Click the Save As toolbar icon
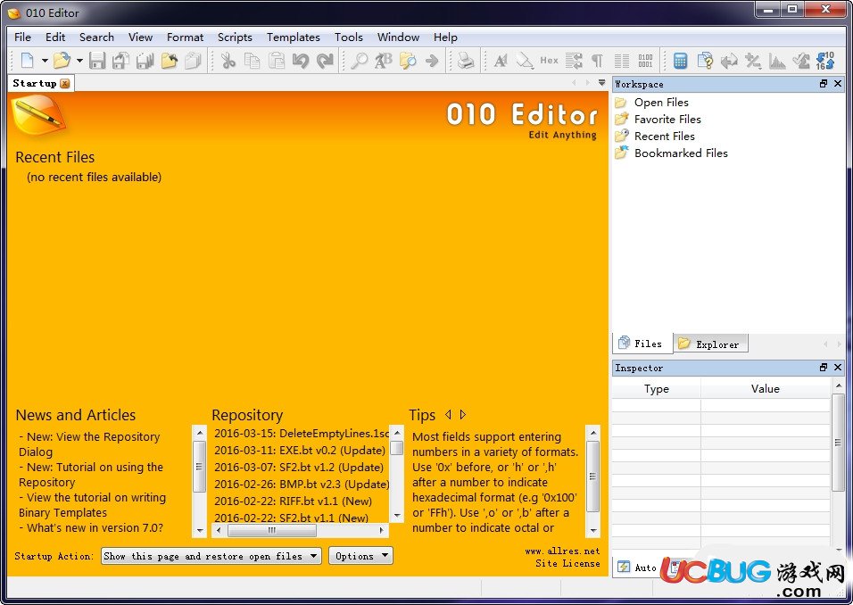The height and width of the screenshot is (605, 853). coord(120,61)
